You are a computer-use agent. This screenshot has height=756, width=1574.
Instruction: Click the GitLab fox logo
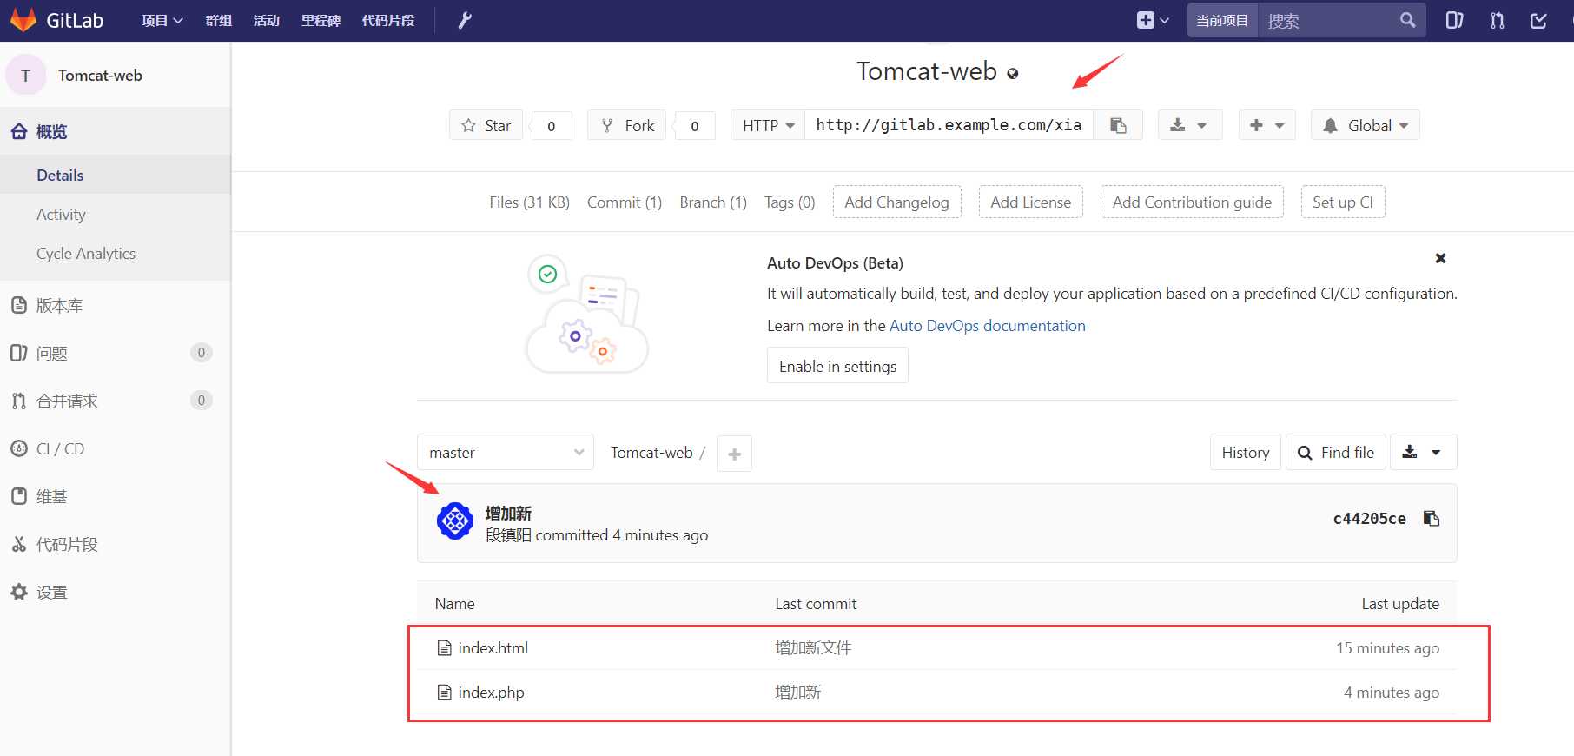(23, 20)
